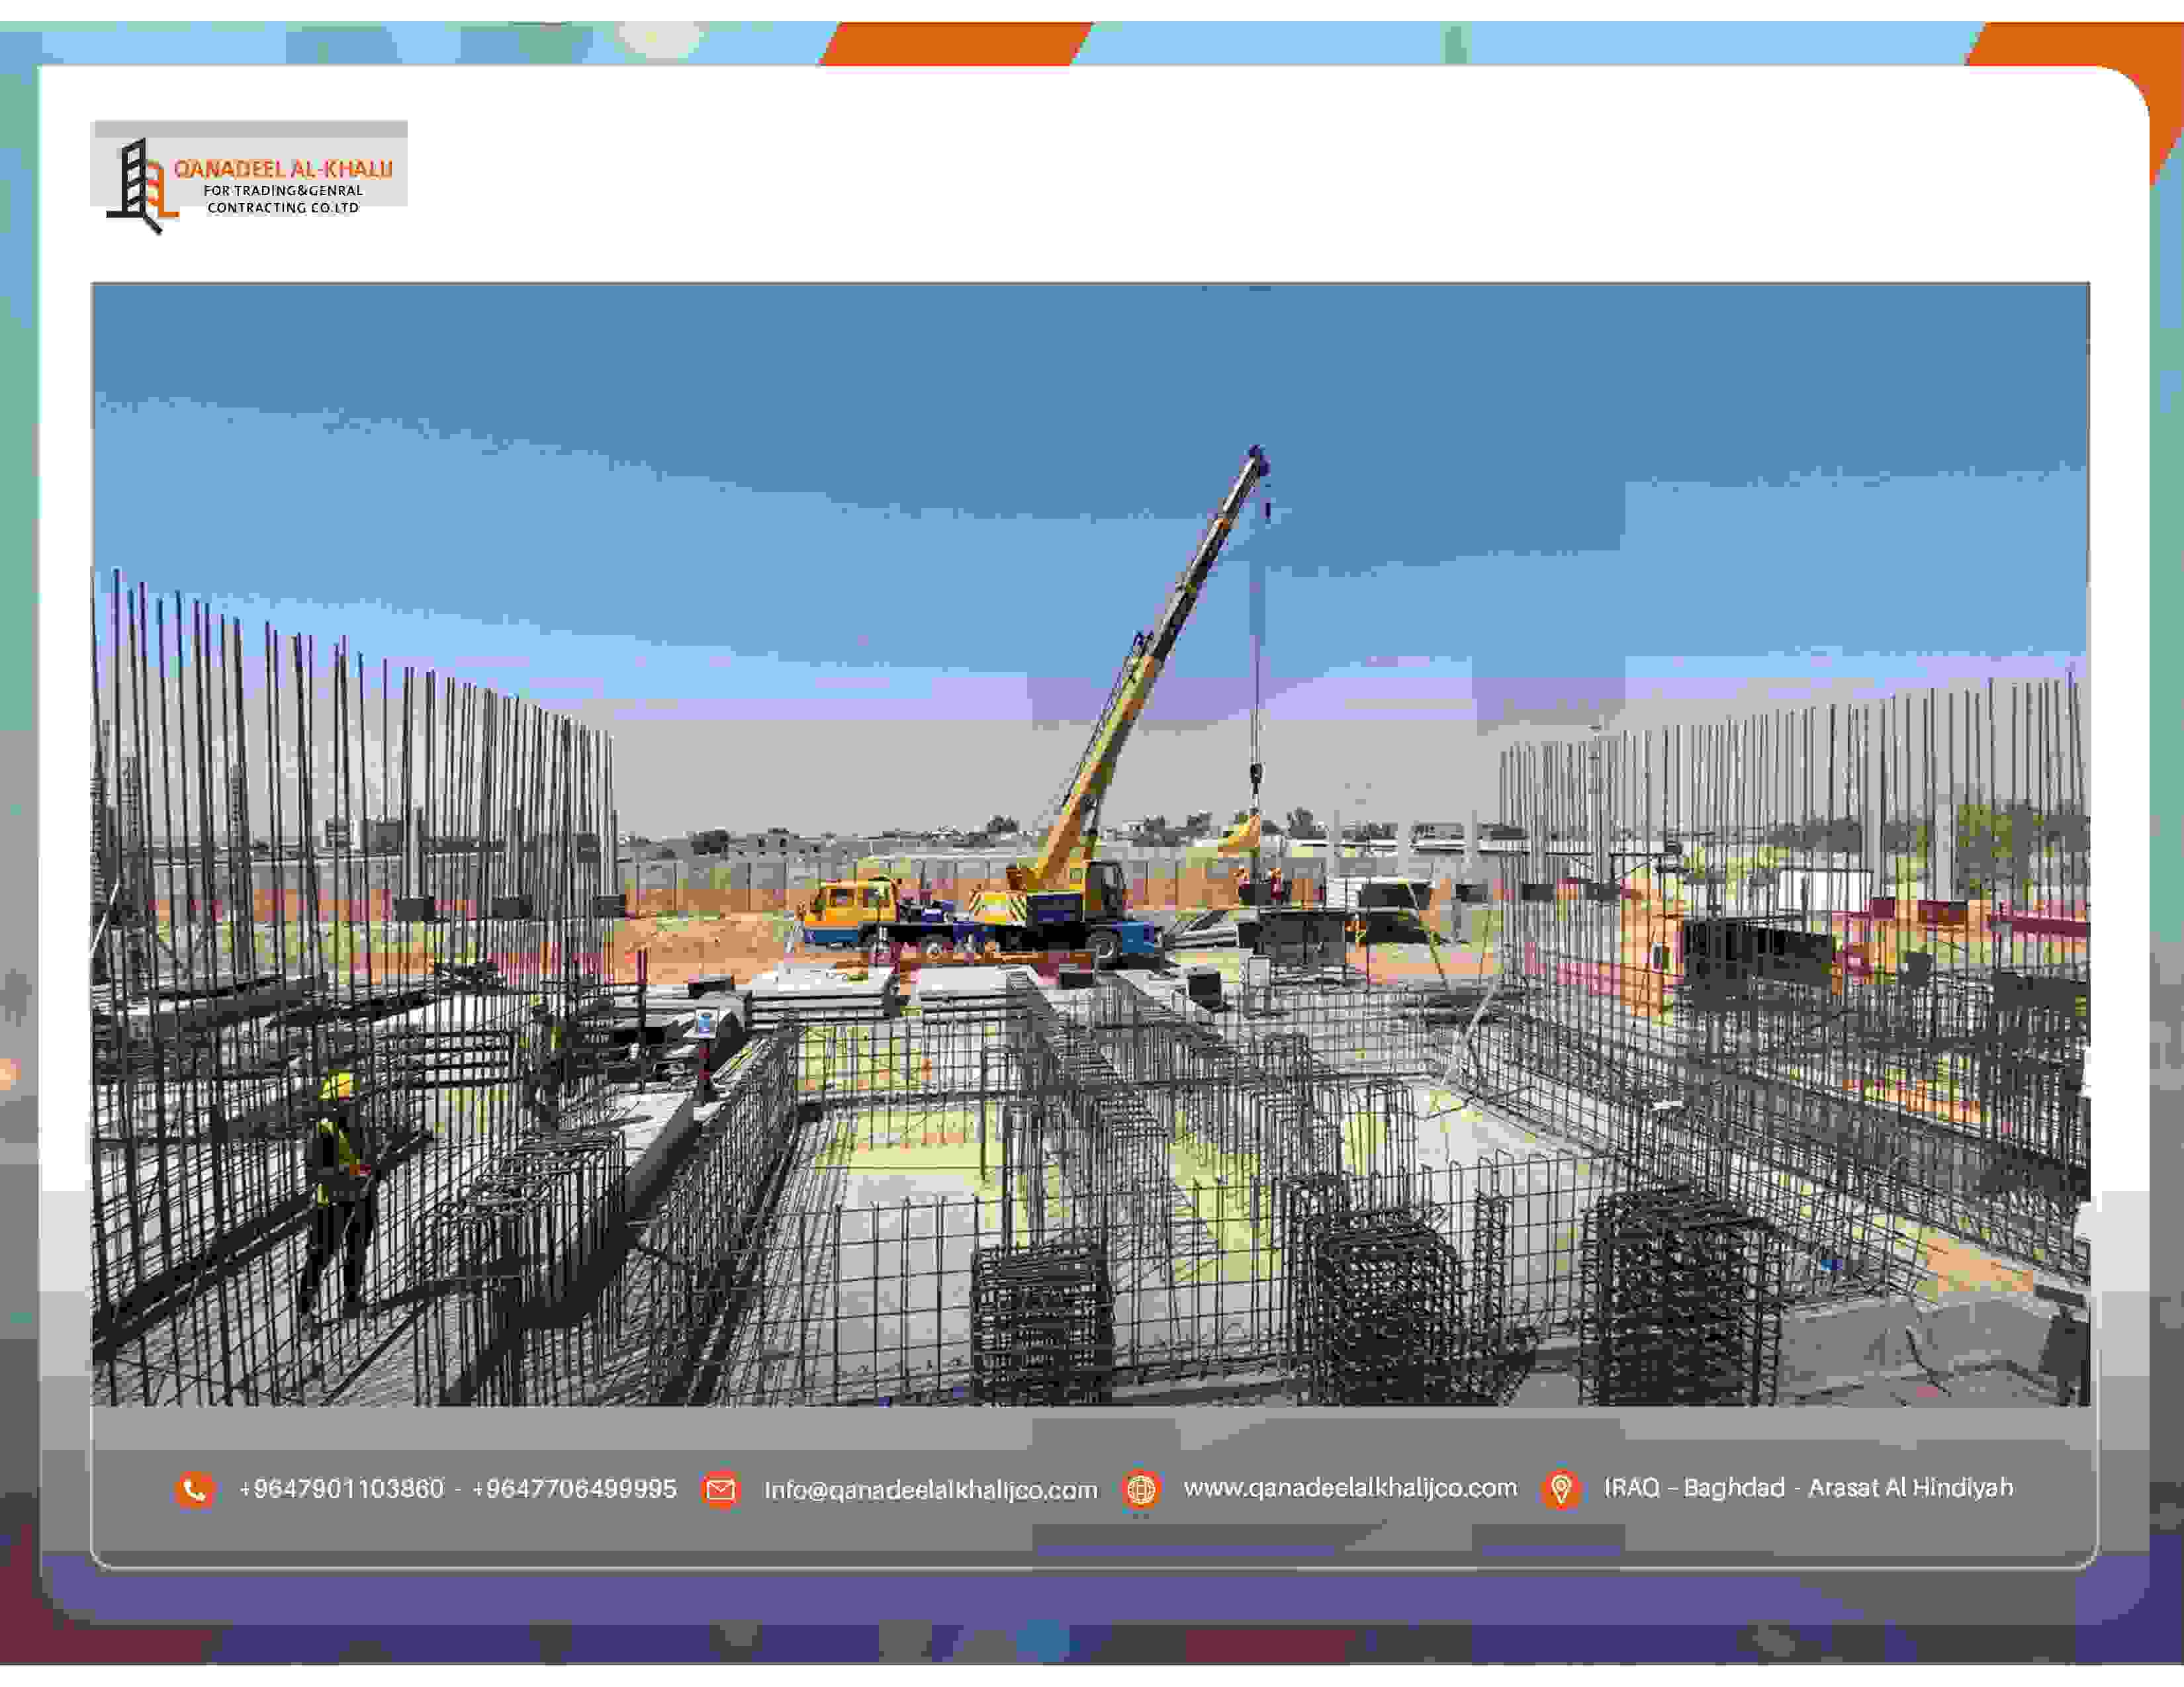
Task: Open www.qanadeelalkhalijco.com website link
Action: (x=1350, y=1488)
